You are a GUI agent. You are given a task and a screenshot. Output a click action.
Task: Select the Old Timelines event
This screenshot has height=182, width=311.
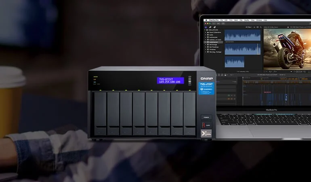pyautogui.click(x=214, y=47)
